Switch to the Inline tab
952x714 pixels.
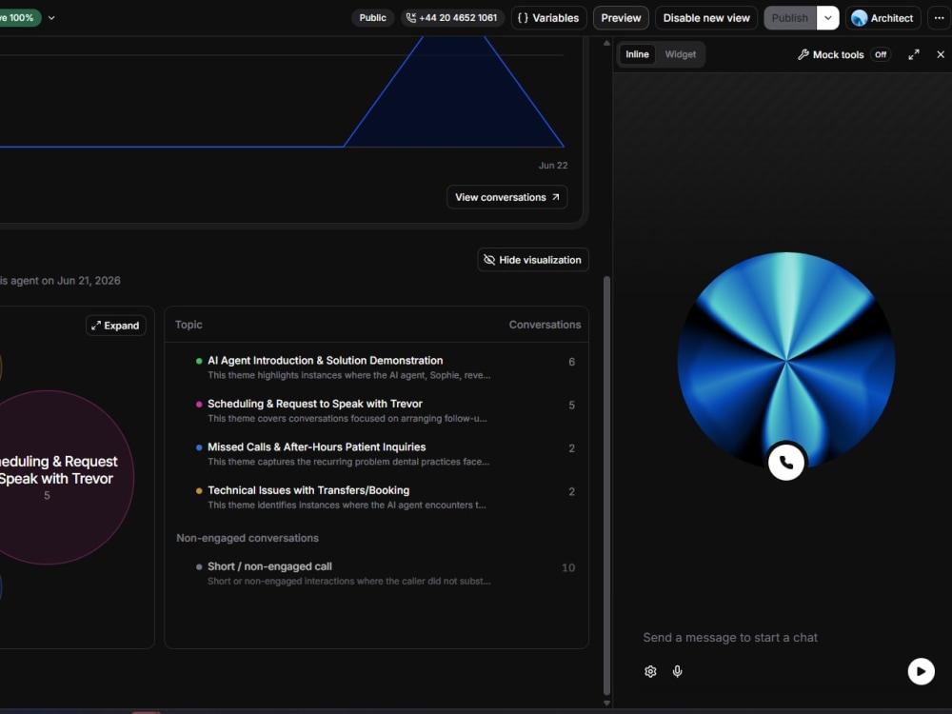pyautogui.click(x=637, y=54)
